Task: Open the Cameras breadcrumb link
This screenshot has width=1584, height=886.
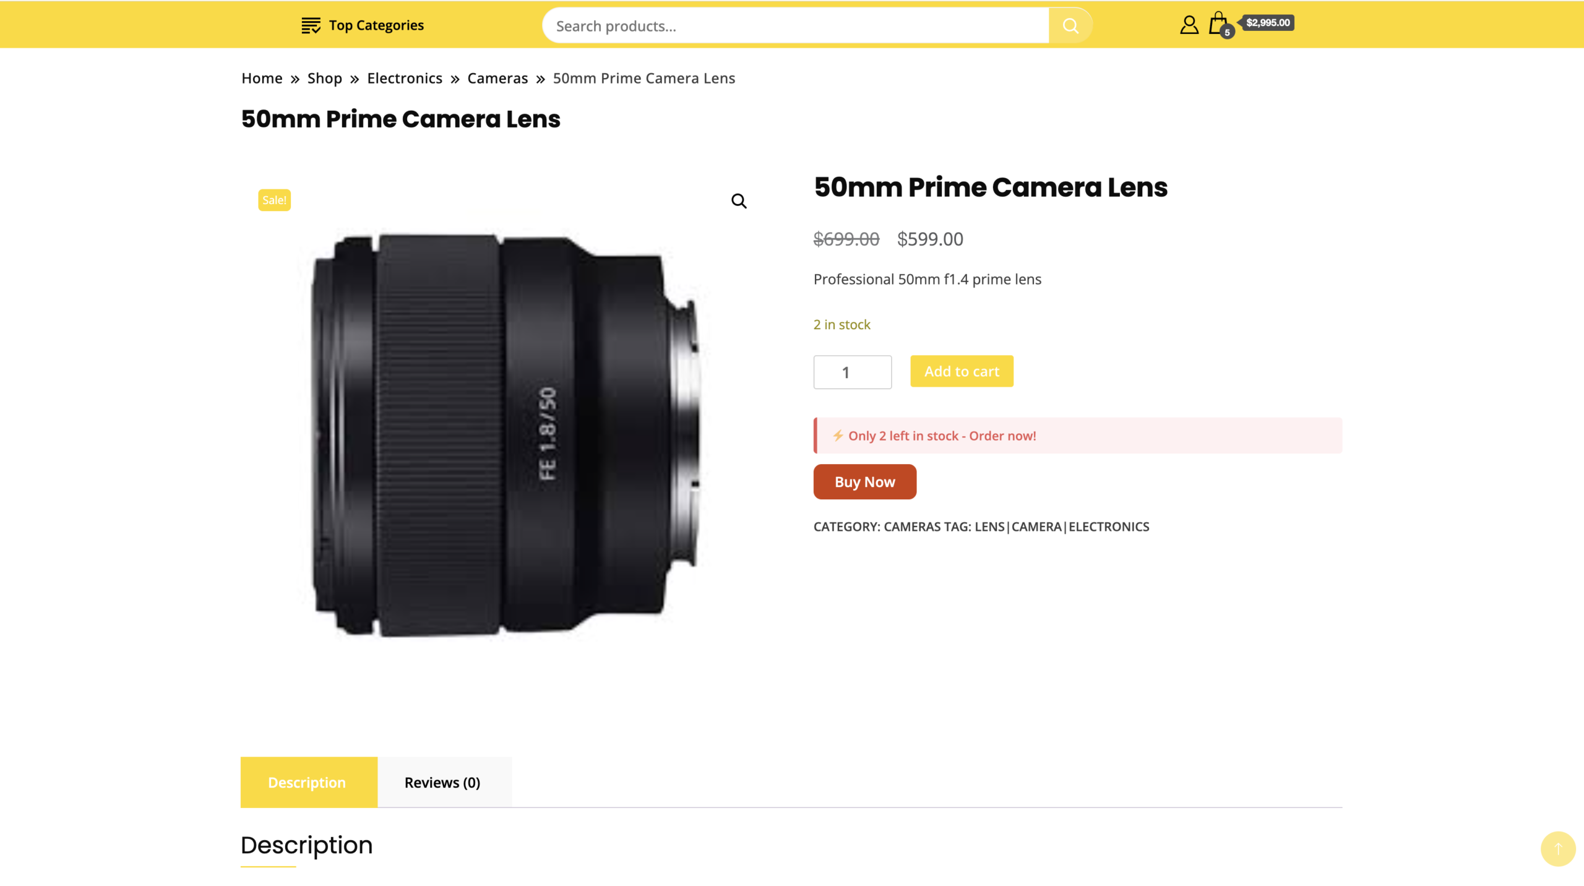Action: (497, 79)
